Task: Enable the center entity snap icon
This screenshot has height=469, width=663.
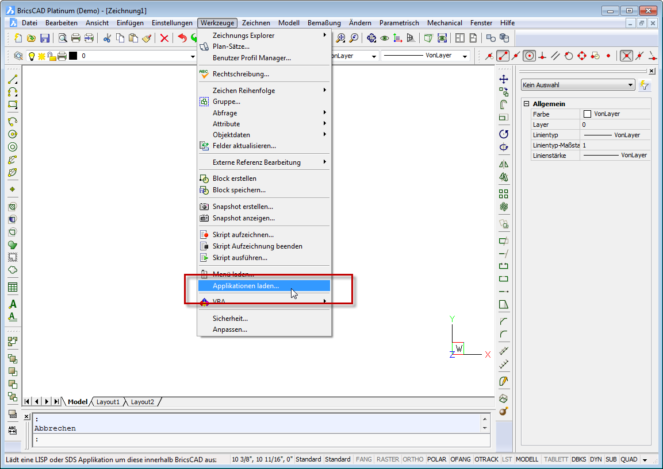Action: pos(530,56)
